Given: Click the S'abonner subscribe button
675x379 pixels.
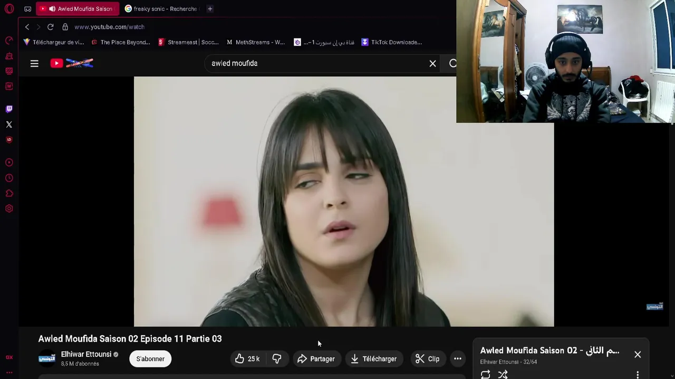Looking at the screenshot, I should click(x=150, y=359).
